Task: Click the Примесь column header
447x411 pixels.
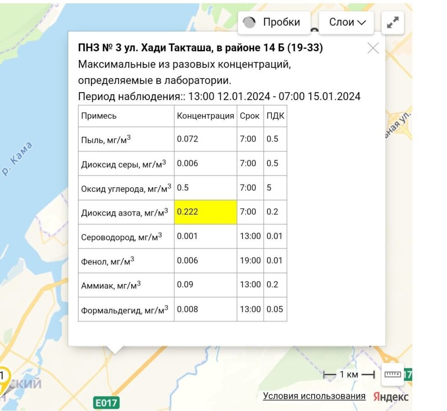Action: [99, 116]
